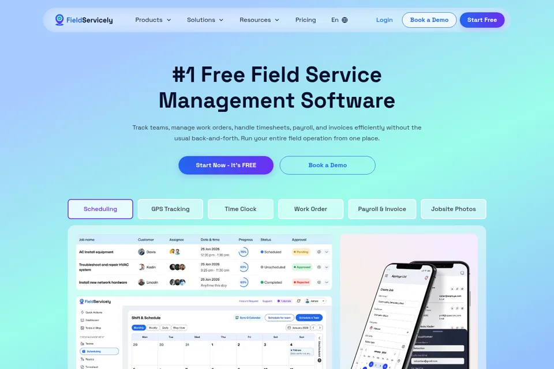View Troubleshoot HVAC job eye icon
The width and height of the screenshot is (554, 369).
319,267
